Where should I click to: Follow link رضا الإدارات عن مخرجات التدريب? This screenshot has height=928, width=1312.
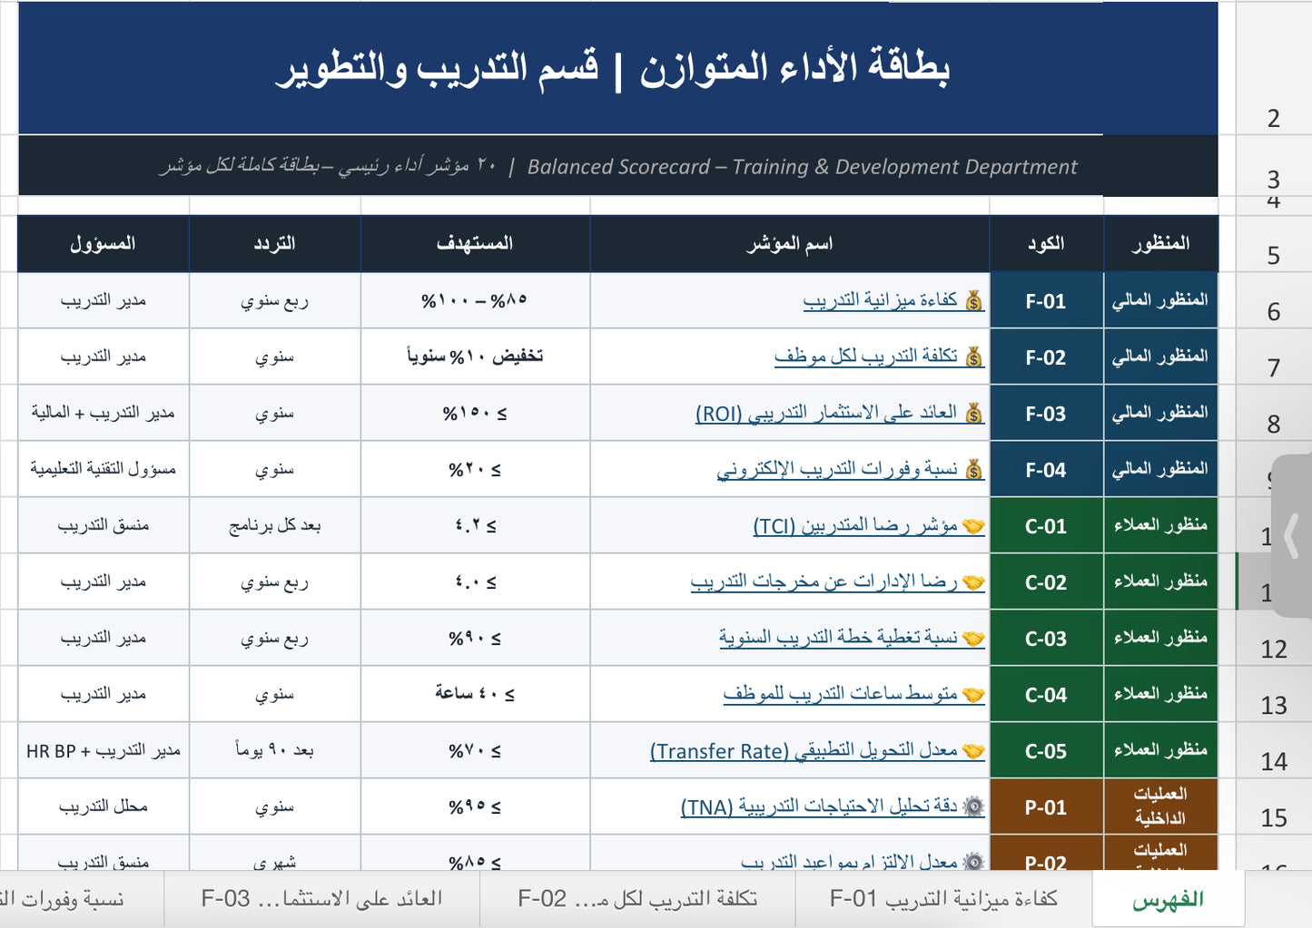click(x=824, y=581)
